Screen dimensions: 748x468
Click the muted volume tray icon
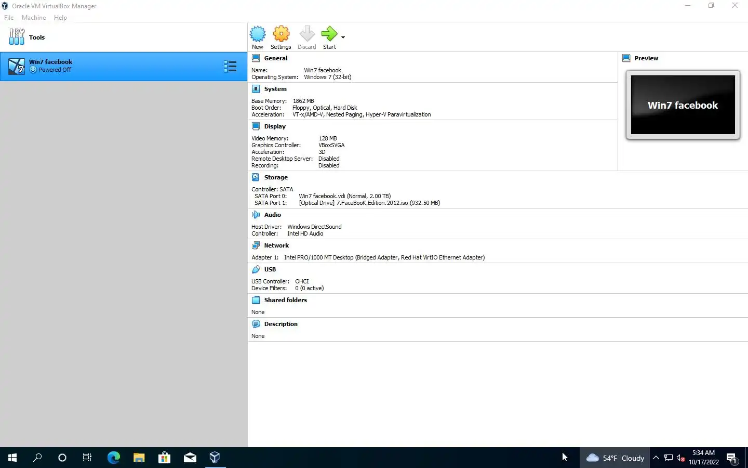coord(681,458)
